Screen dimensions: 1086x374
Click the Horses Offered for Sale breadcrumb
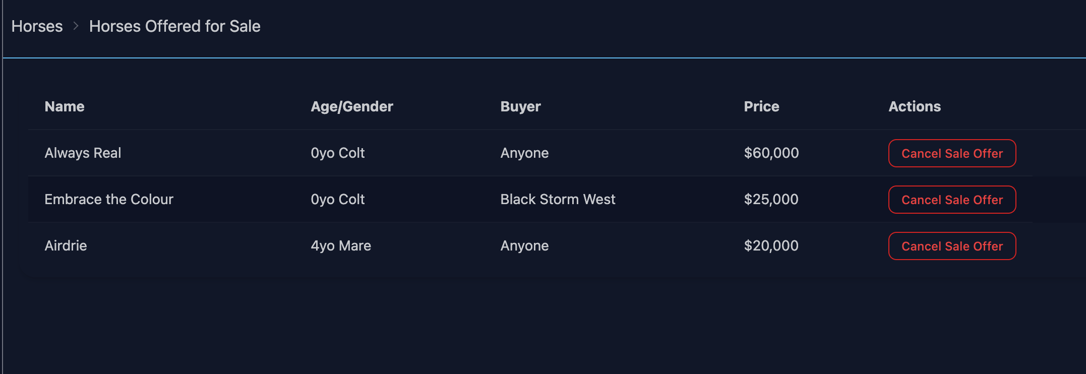[174, 26]
